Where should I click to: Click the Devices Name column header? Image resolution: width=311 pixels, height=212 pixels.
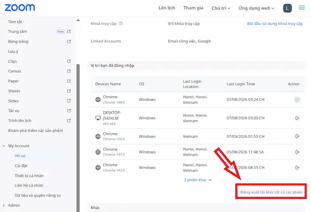click(x=108, y=84)
